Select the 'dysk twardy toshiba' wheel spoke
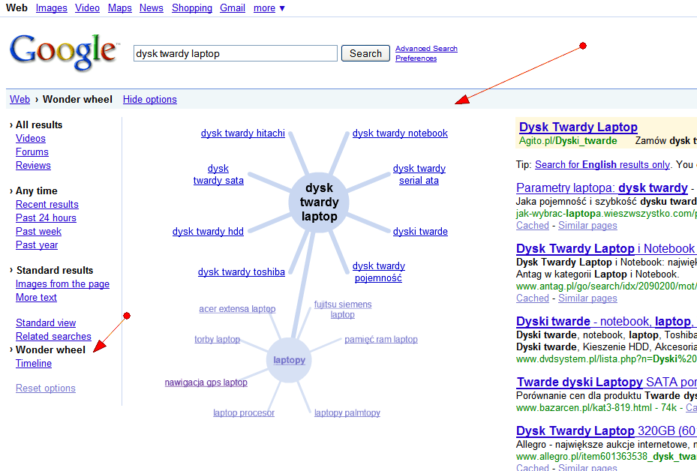This screenshot has width=697, height=471. [242, 272]
